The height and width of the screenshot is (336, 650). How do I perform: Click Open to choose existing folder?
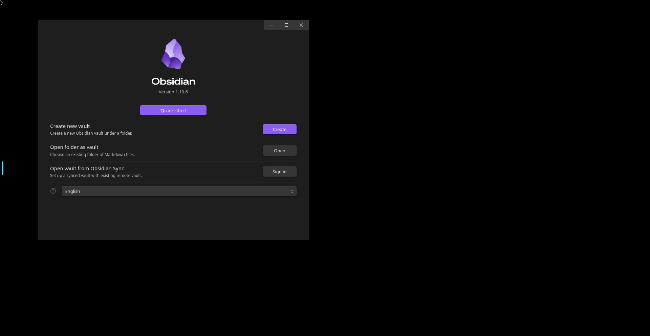[280, 151]
